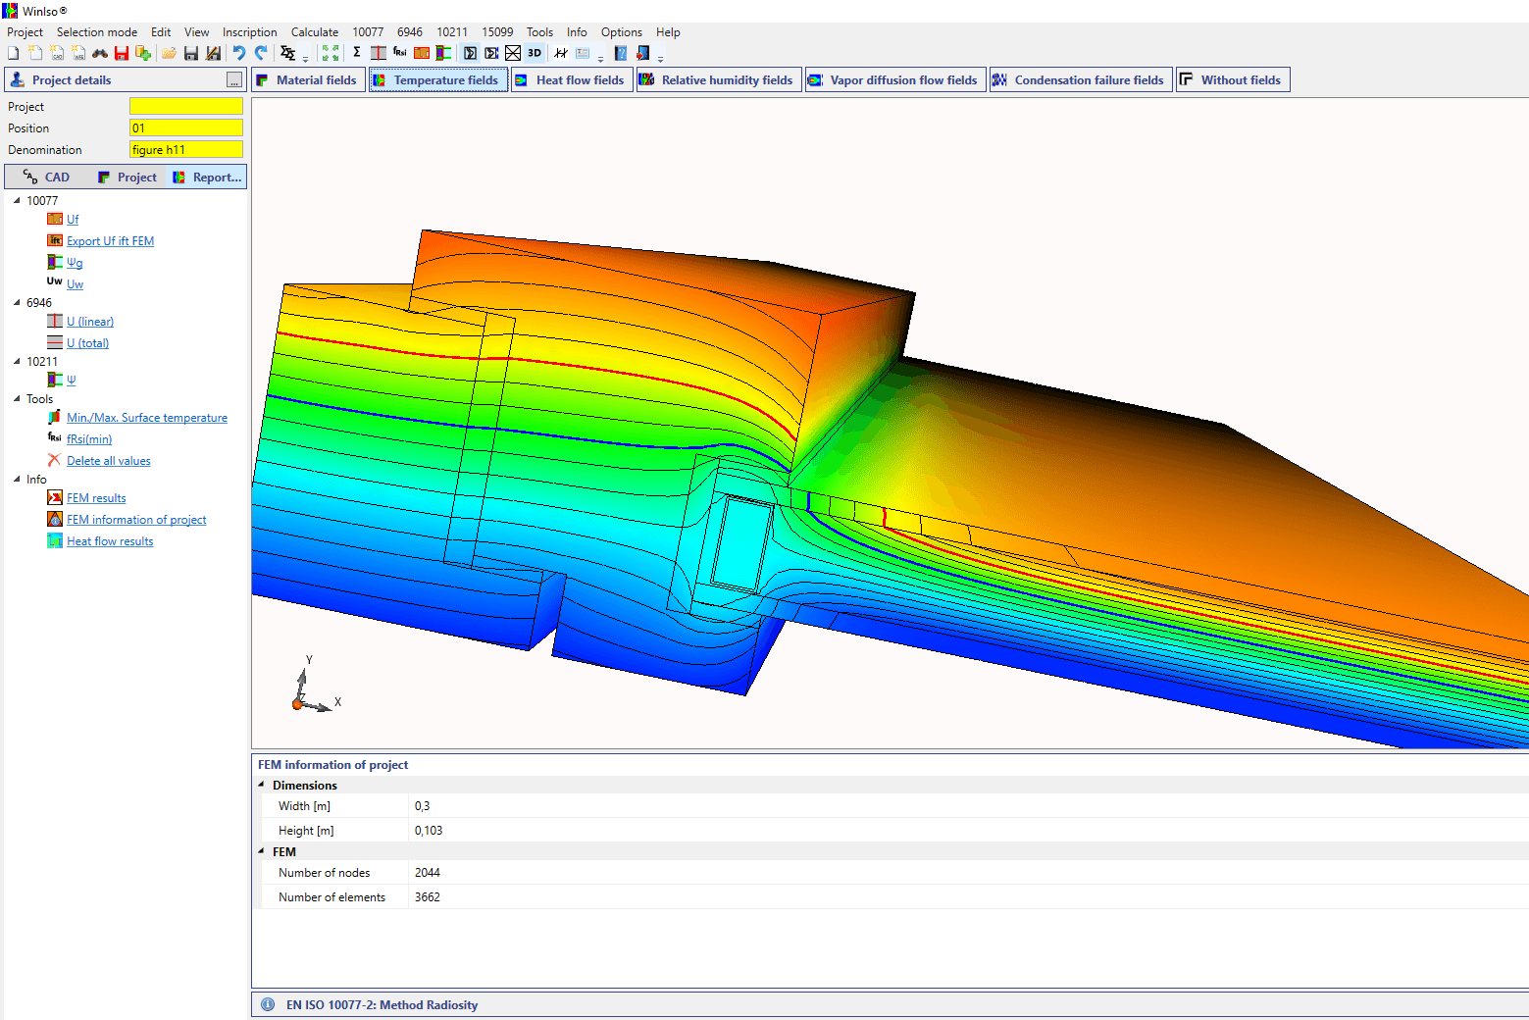Click the red save icon in toolbar
Viewport: 1529px width, 1020px height.
click(122, 53)
